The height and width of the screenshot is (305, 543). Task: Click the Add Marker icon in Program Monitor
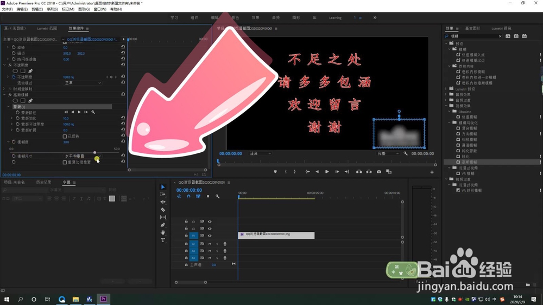[275, 172]
